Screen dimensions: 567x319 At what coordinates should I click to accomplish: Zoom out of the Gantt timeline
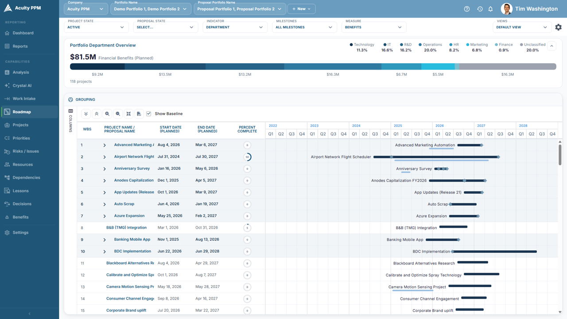click(118, 114)
